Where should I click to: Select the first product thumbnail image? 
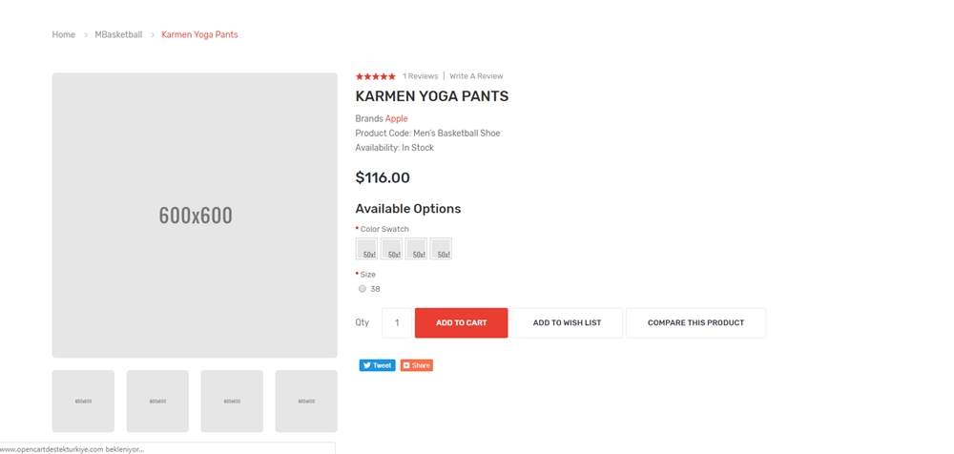pyautogui.click(x=83, y=401)
